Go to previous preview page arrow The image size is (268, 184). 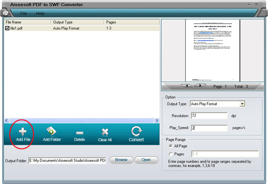pos(187,86)
